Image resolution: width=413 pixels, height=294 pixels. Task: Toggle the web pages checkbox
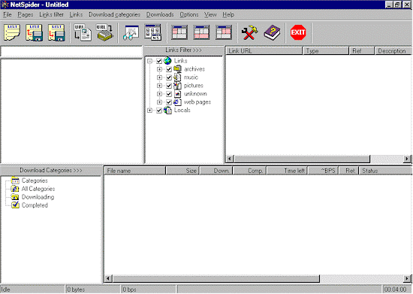(169, 102)
